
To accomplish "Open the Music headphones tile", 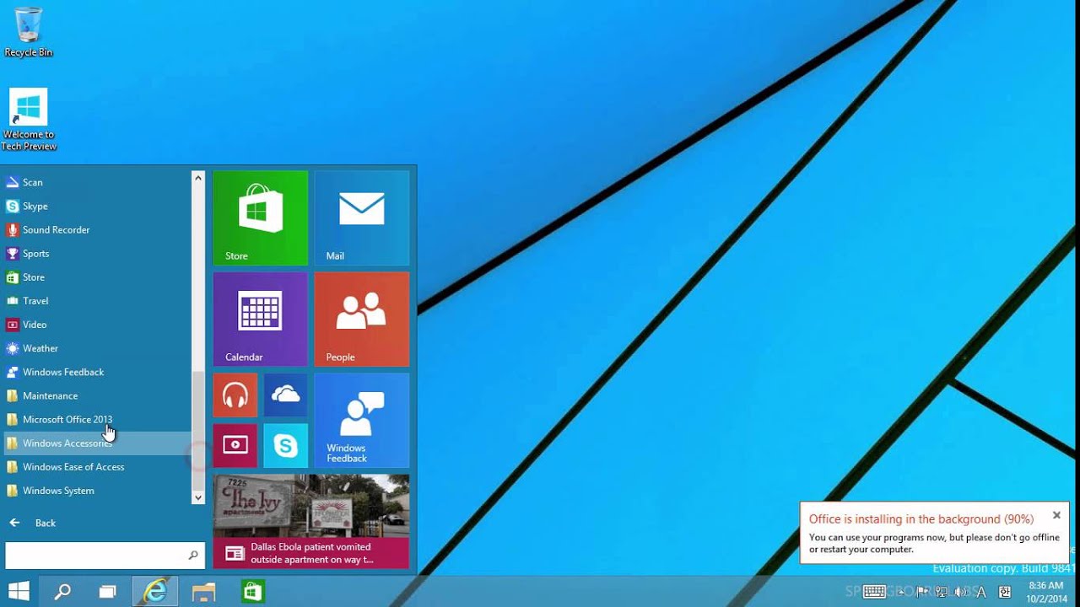I will (x=235, y=395).
